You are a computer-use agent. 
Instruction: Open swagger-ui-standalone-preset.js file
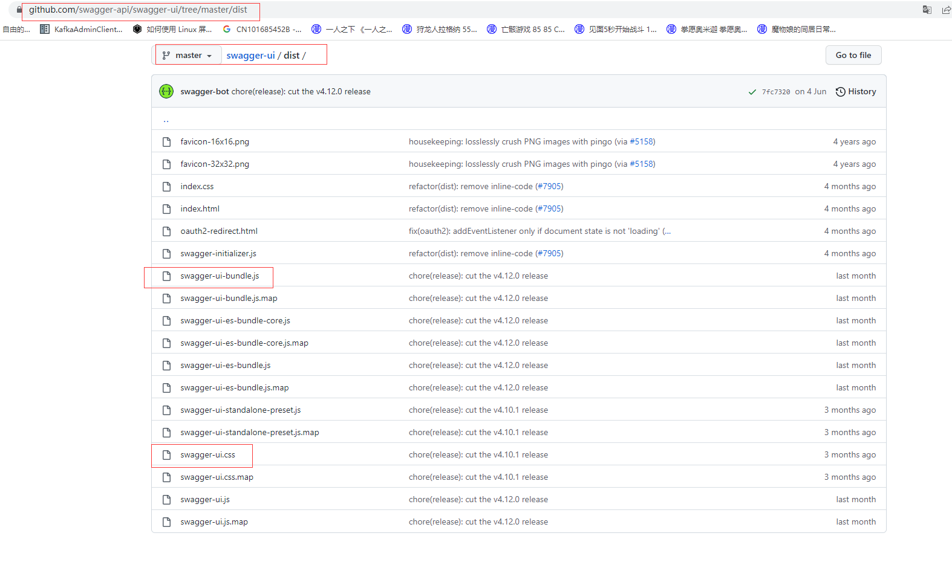click(x=241, y=410)
